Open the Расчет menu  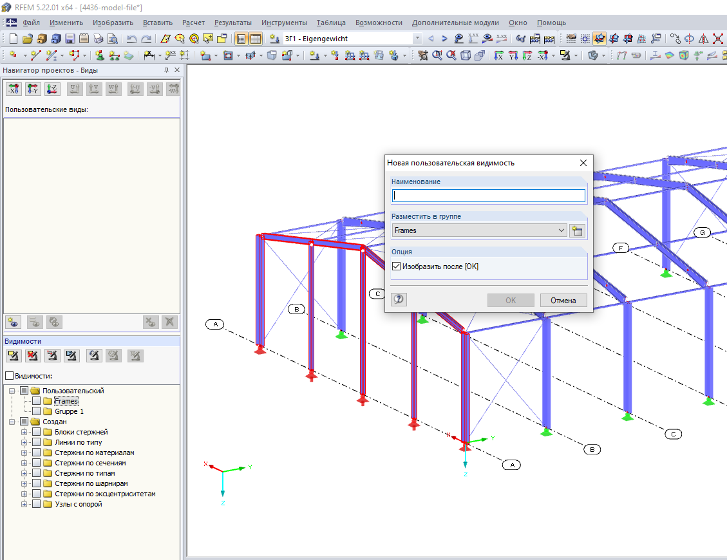[193, 23]
